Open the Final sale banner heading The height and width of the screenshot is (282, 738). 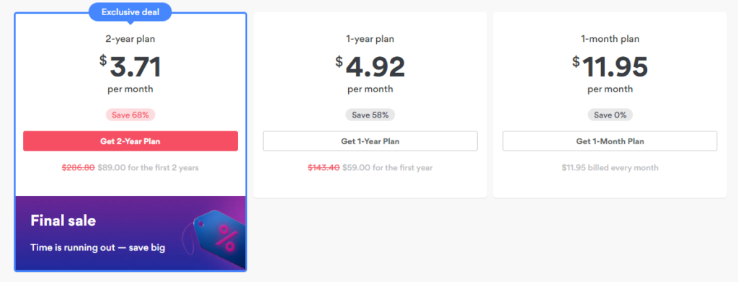tap(63, 220)
